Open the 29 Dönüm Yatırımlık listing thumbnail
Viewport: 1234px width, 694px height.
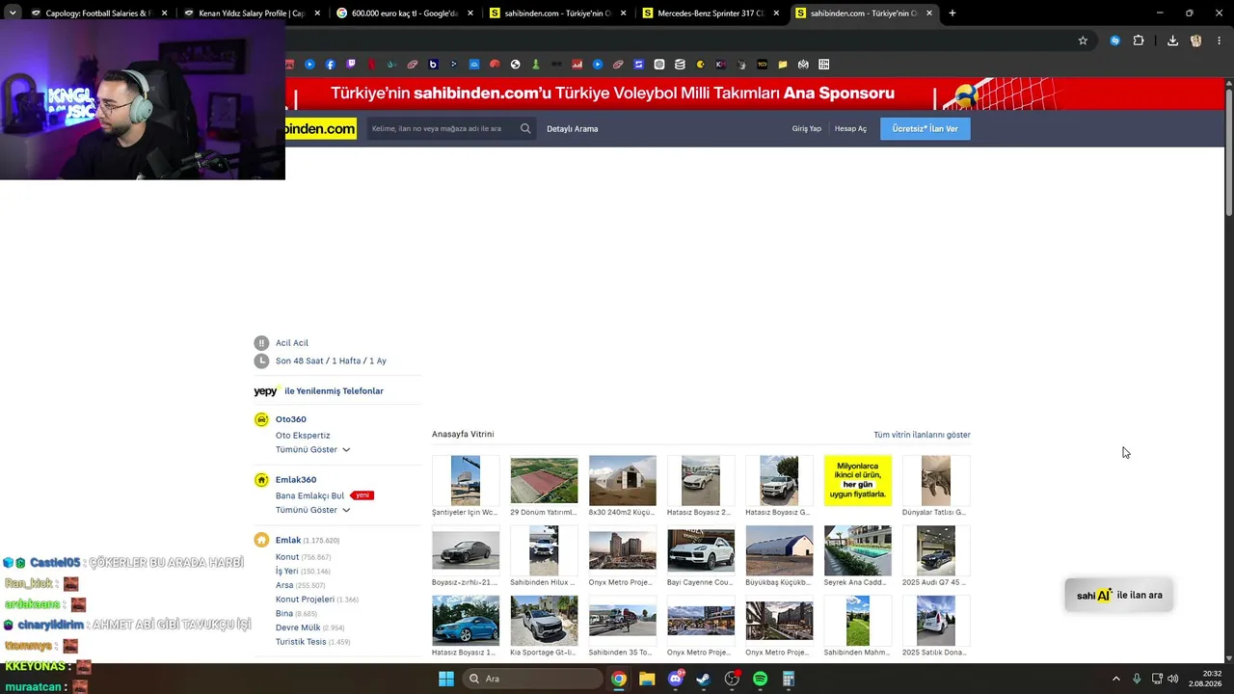coord(544,480)
